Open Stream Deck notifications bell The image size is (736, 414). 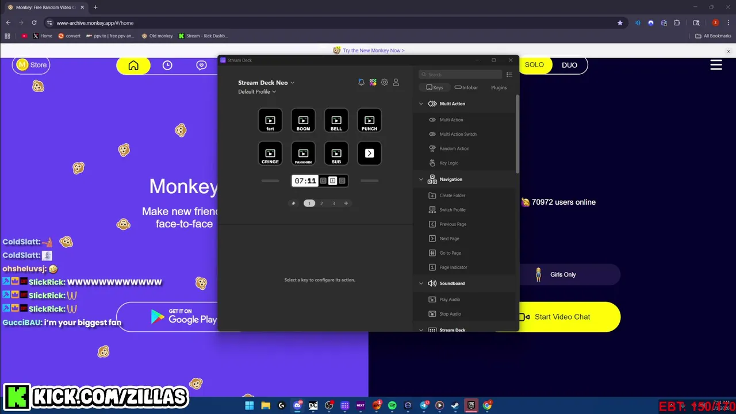(361, 83)
